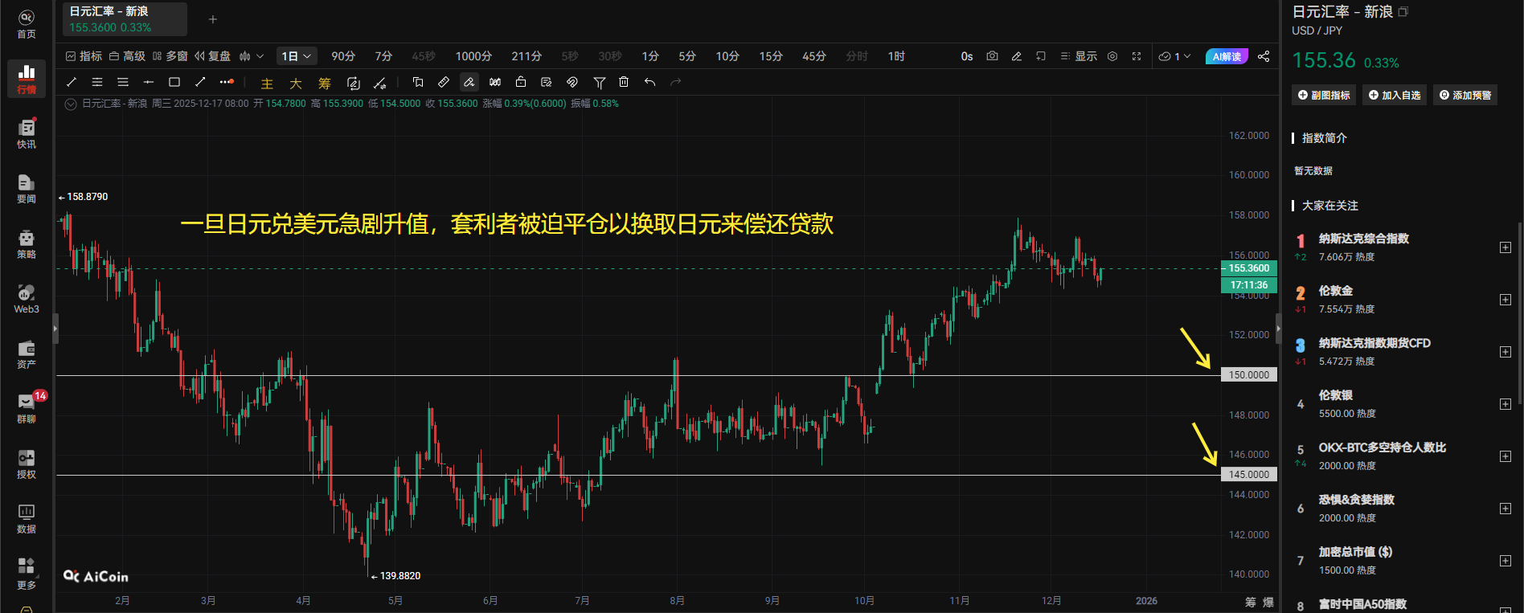
Task: Select the 1时 timeframe
Action: point(896,56)
